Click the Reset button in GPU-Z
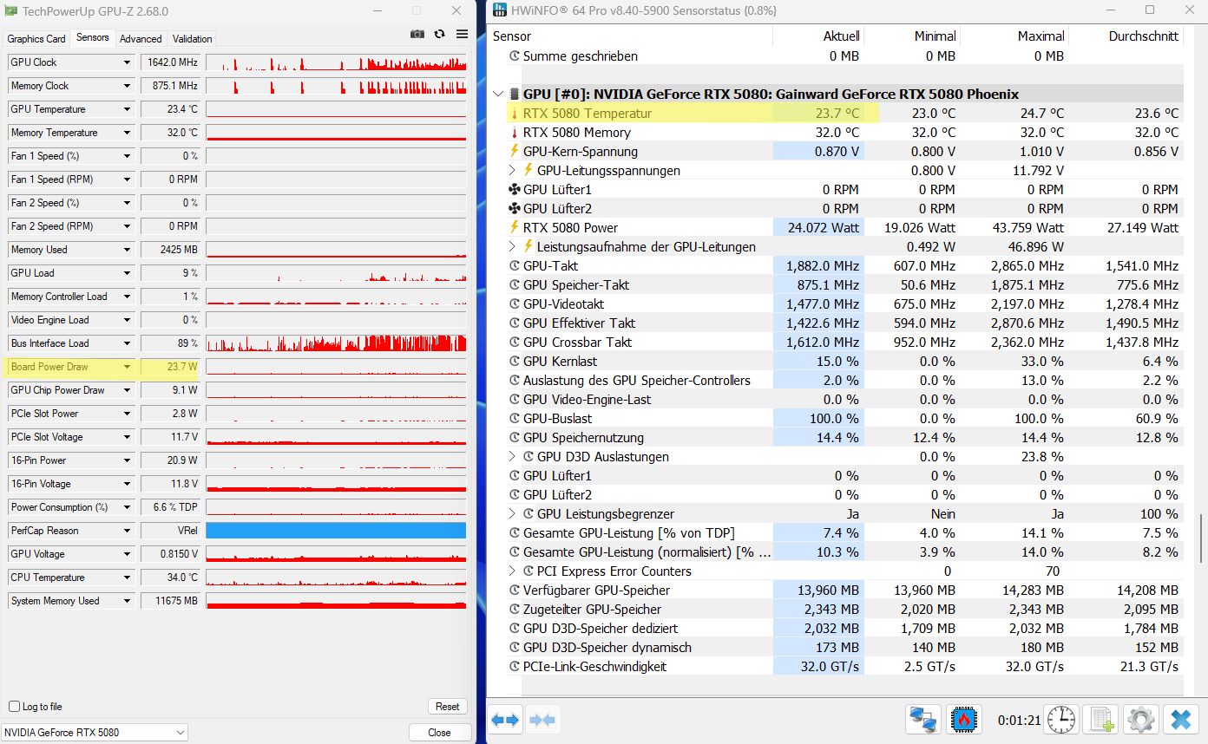 [448, 707]
